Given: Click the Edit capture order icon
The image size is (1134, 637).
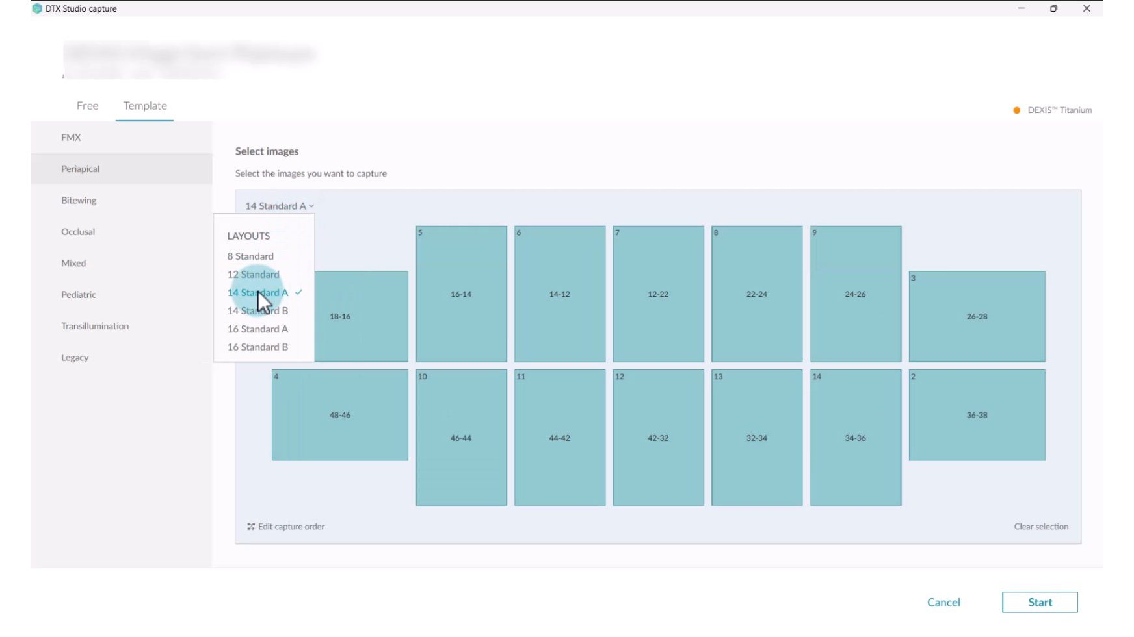Looking at the screenshot, I should click(251, 527).
